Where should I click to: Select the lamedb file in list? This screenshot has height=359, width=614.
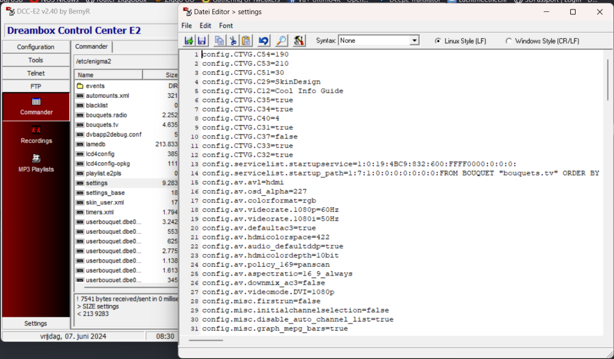point(96,144)
